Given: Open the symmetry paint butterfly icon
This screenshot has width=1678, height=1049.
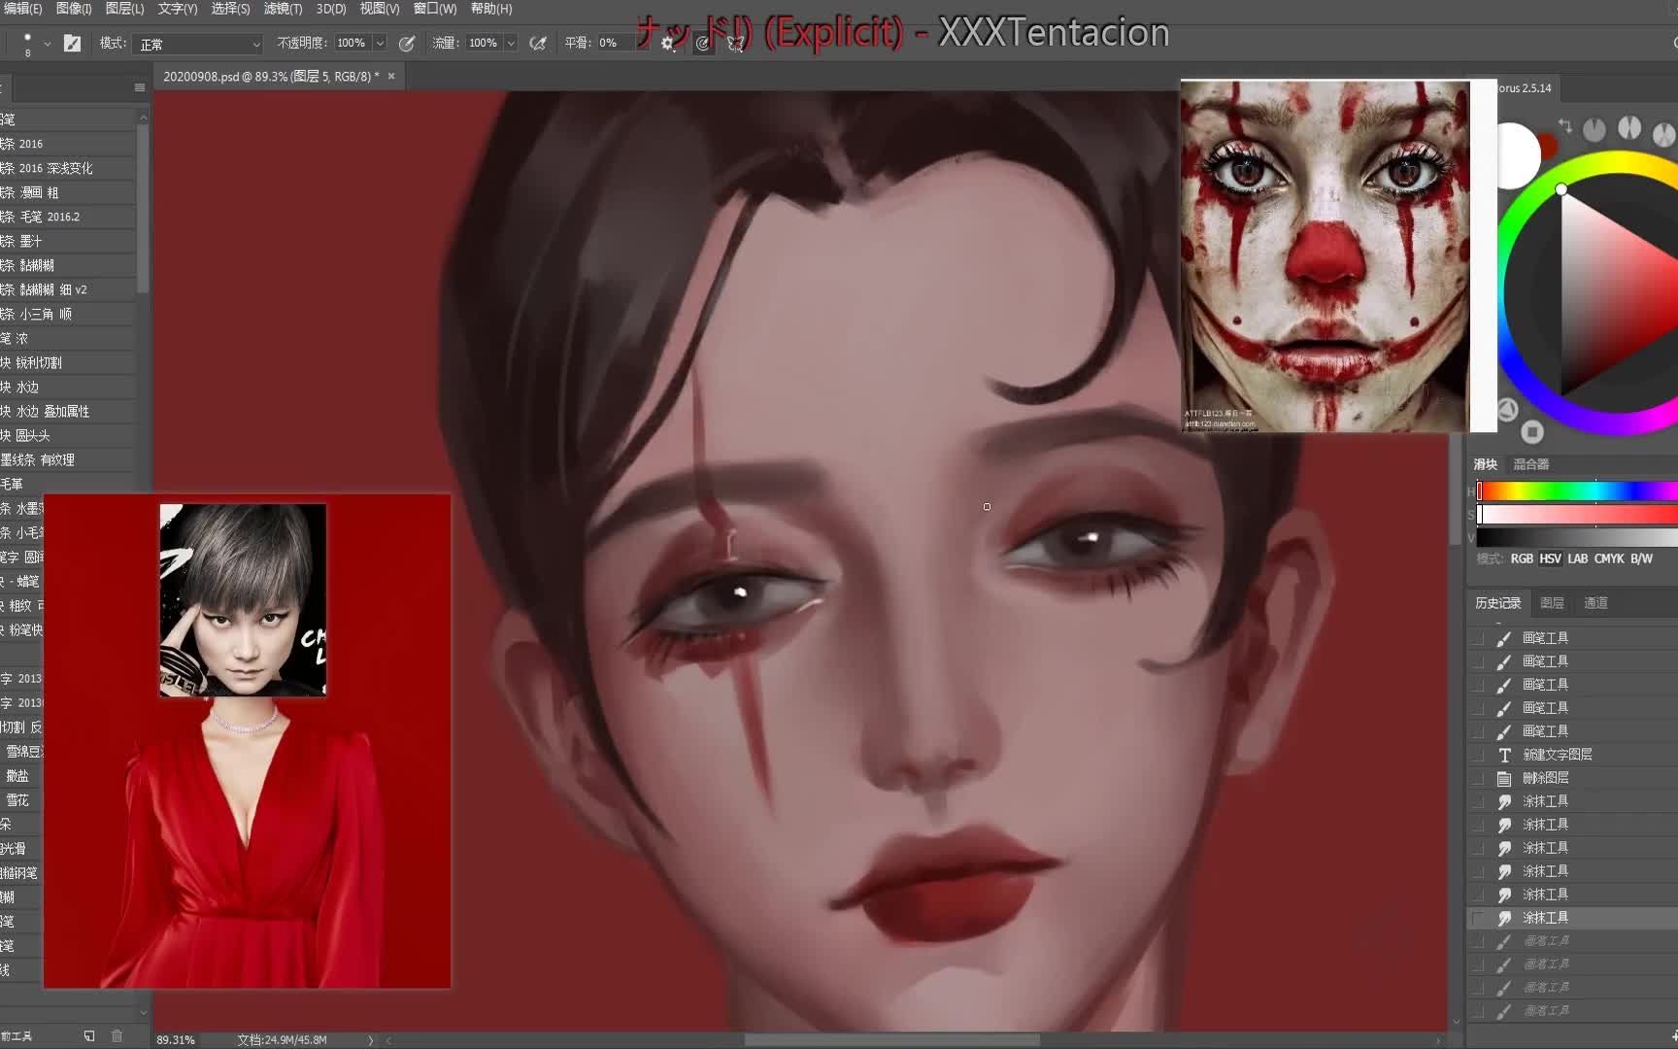Looking at the screenshot, I should [x=736, y=43].
